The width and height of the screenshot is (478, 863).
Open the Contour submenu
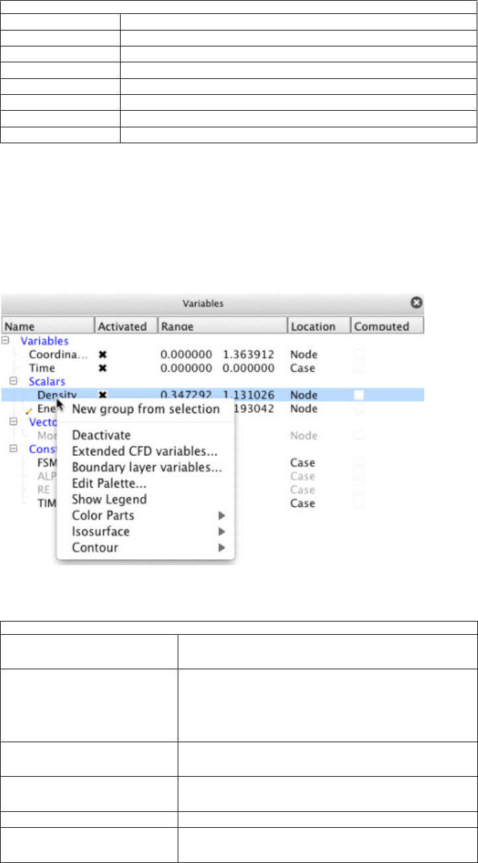point(145,548)
